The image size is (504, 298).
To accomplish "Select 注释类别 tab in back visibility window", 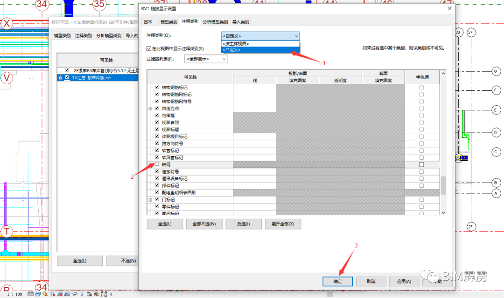I will pyautogui.click(x=84, y=35).
